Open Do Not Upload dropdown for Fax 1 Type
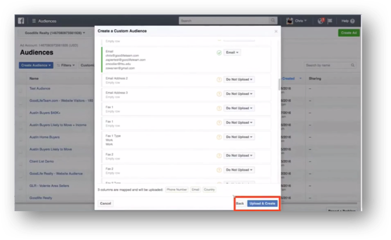The image size is (391, 240). (x=239, y=137)
